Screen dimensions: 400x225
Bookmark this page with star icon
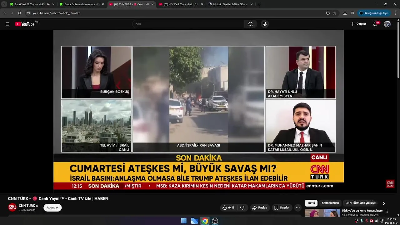pyautogui.click(x=335, y=13)
